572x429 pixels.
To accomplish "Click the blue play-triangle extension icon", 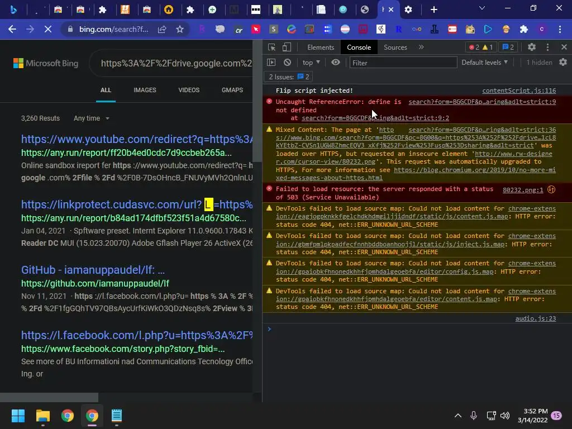I will pos(488,29).
